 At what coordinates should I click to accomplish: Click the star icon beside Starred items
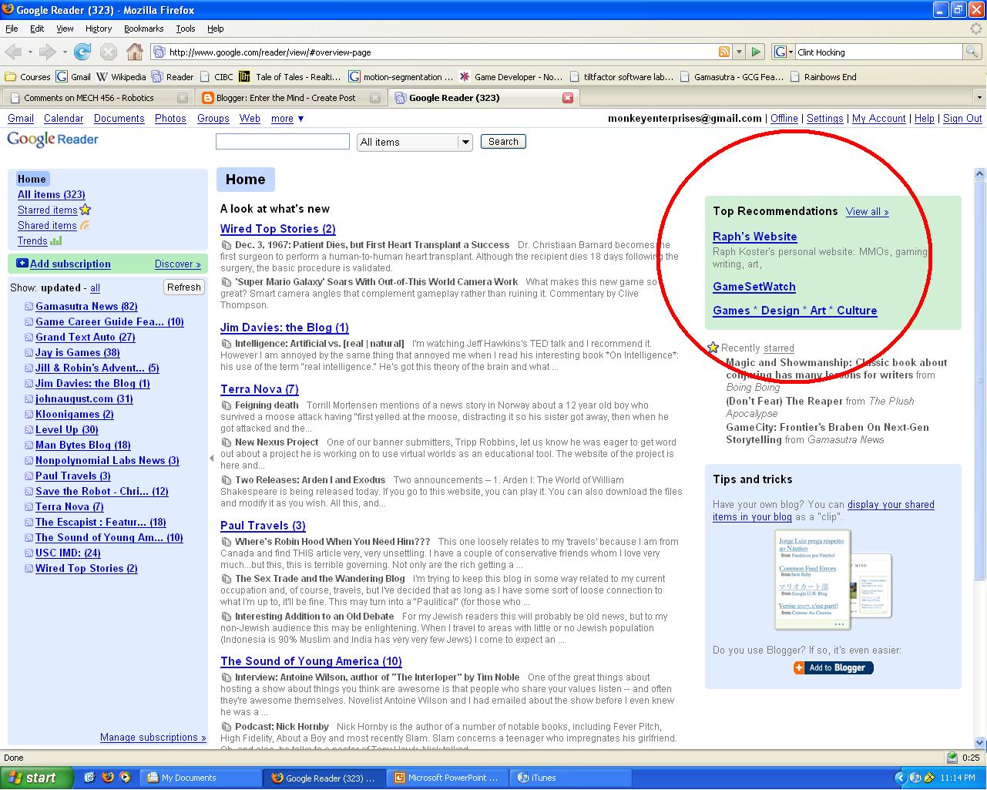(86, 210)
